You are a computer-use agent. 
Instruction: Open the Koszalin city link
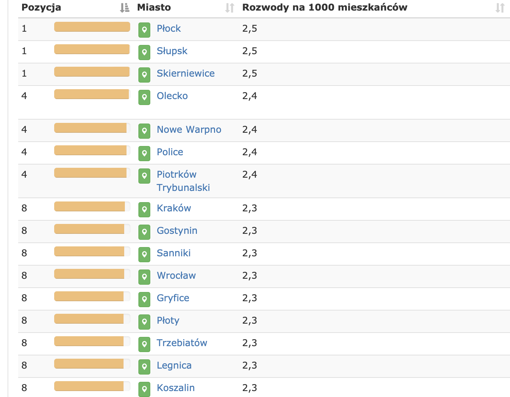pyautogui.click(x=176, y=388)
